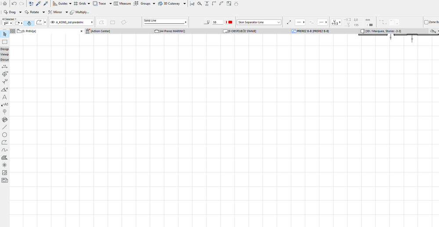Viewport: 439px width, 227px height.
Task: Click the Groups button
Action: 142,4
